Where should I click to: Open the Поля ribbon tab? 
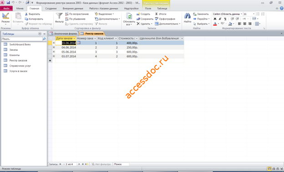[148, 8]
